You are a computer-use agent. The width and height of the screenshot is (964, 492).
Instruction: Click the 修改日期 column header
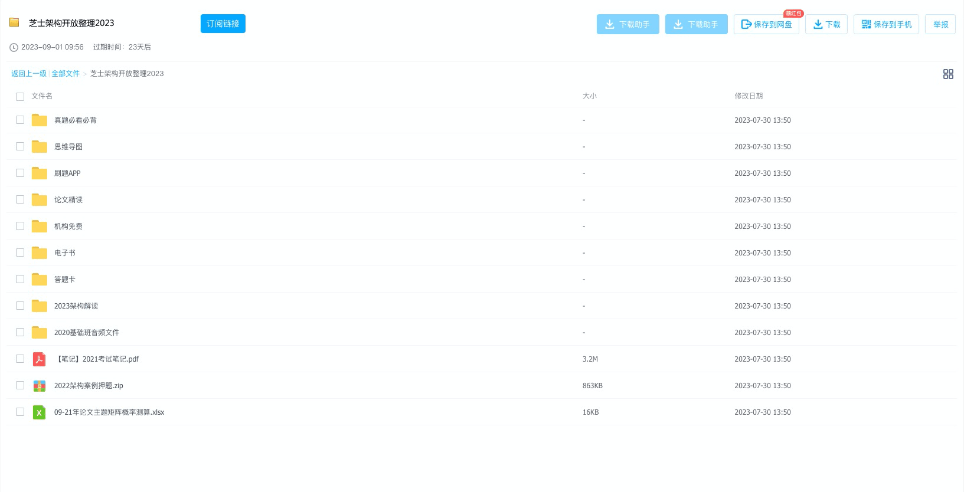point(749,96)
